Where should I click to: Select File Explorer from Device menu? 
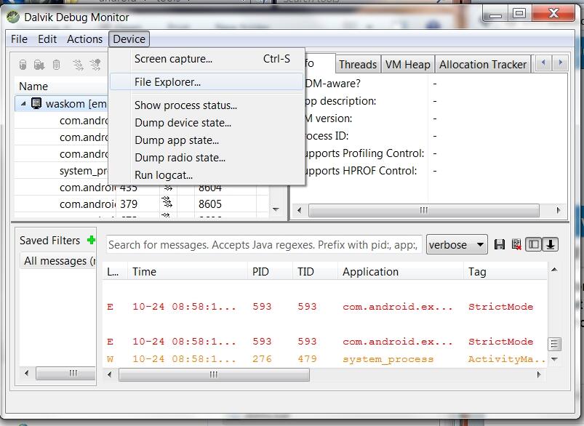(167, 82)
